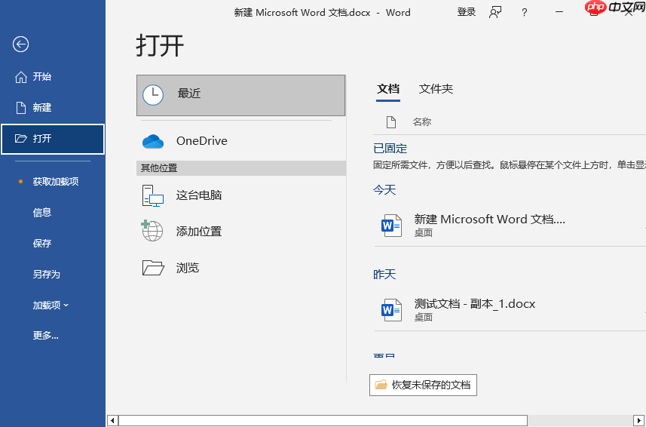
Task: Click the 昨天 group heading
Action: coord(384,275)
